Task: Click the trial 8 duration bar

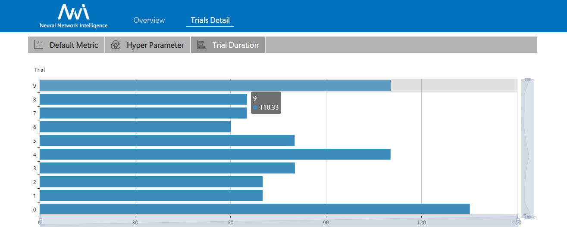Action: click(x=143, y=99)
